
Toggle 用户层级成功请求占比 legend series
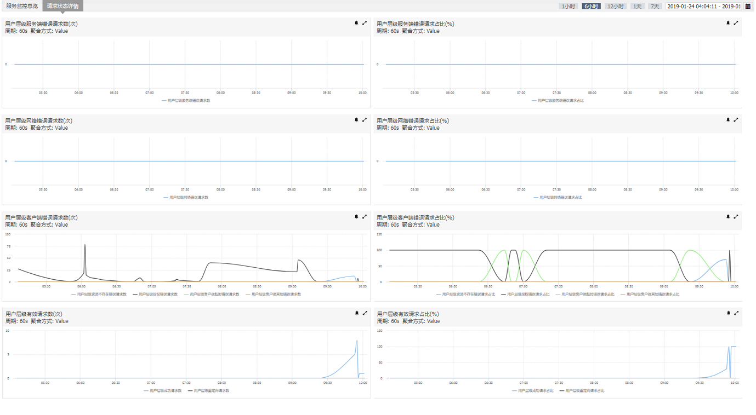[533, 391]
